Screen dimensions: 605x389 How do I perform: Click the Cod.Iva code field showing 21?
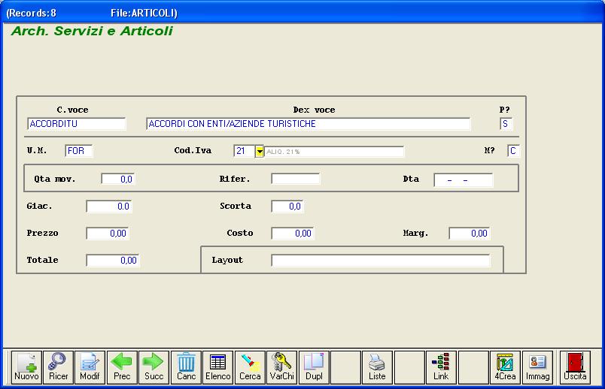pyautogui.click(x=244, y=151)
